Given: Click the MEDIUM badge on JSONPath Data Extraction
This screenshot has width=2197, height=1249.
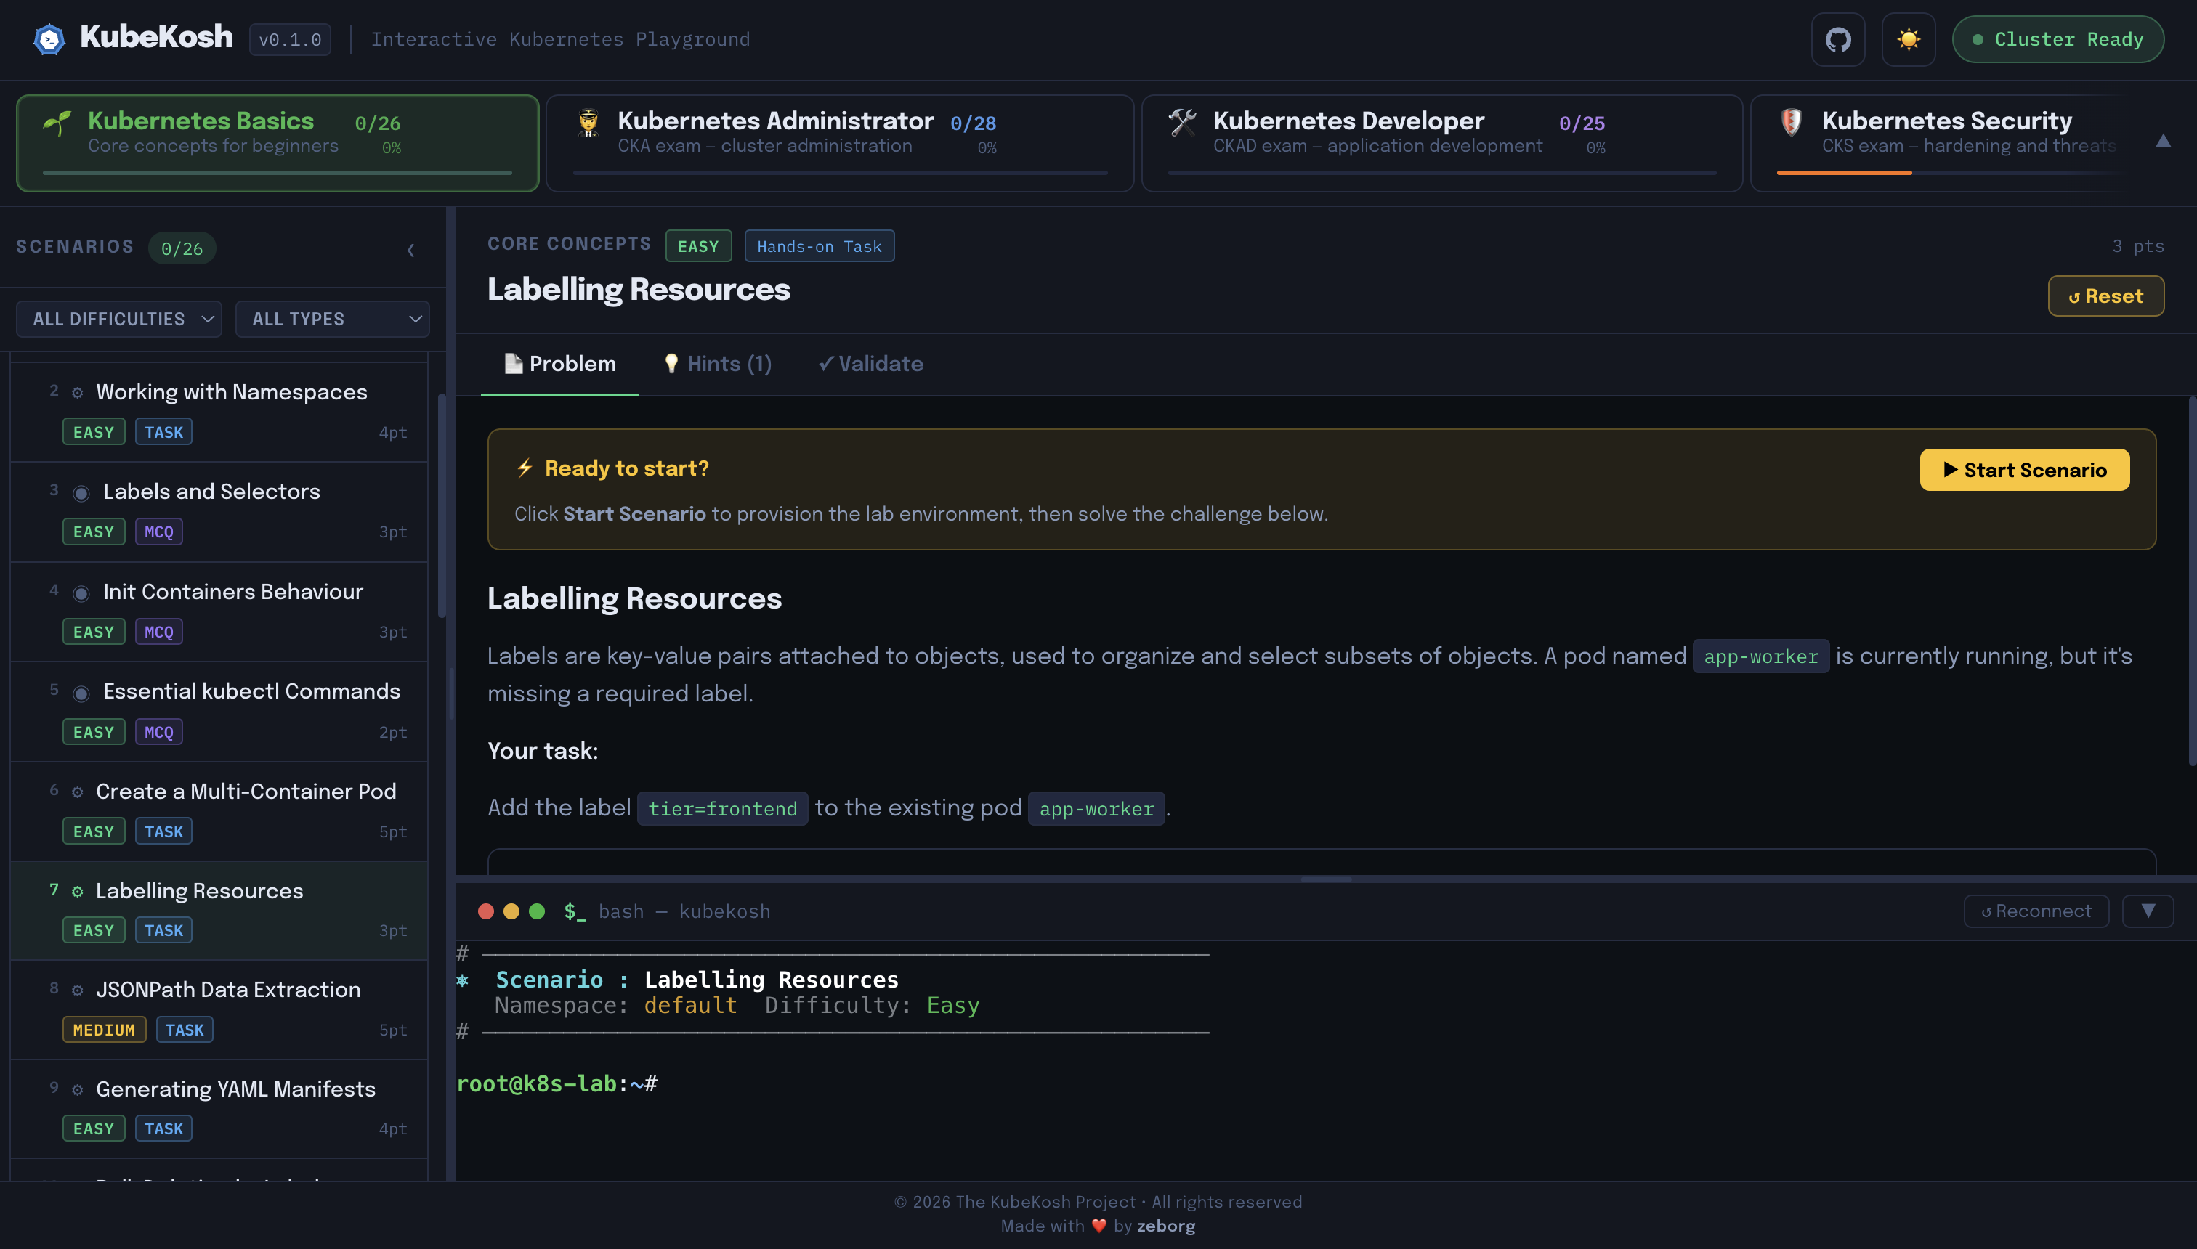Looking at the screenshot, I should tap(104, 1030).
